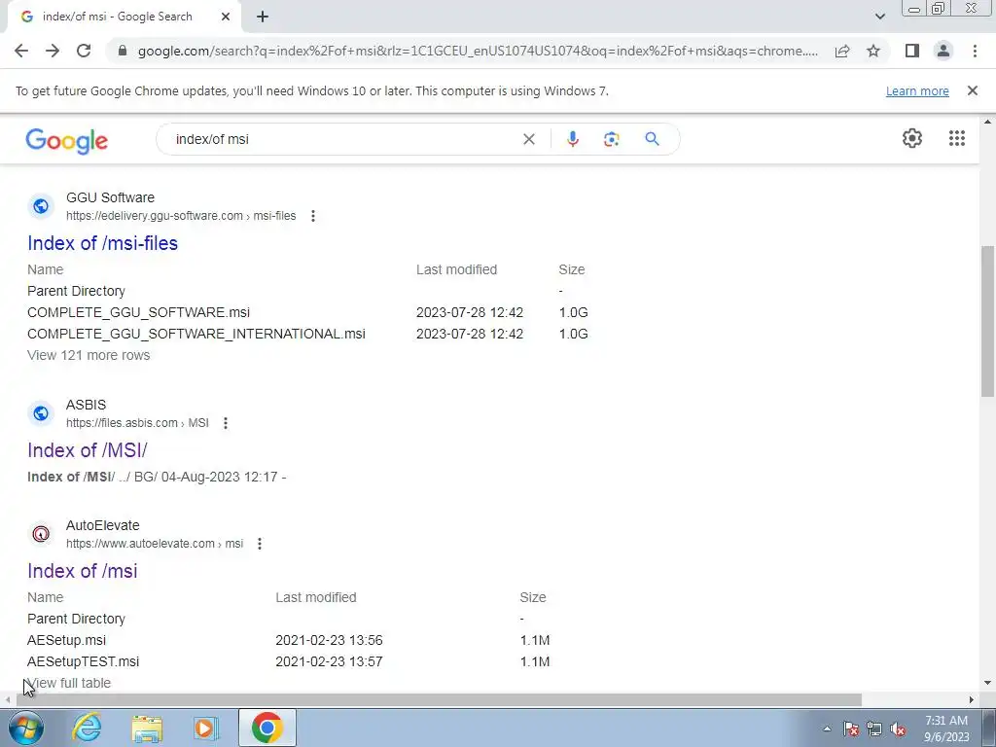The width and height of the screenshot is (996, 747).
Task: Select AESetupTEST.msi file name
Action: [84, 661]
